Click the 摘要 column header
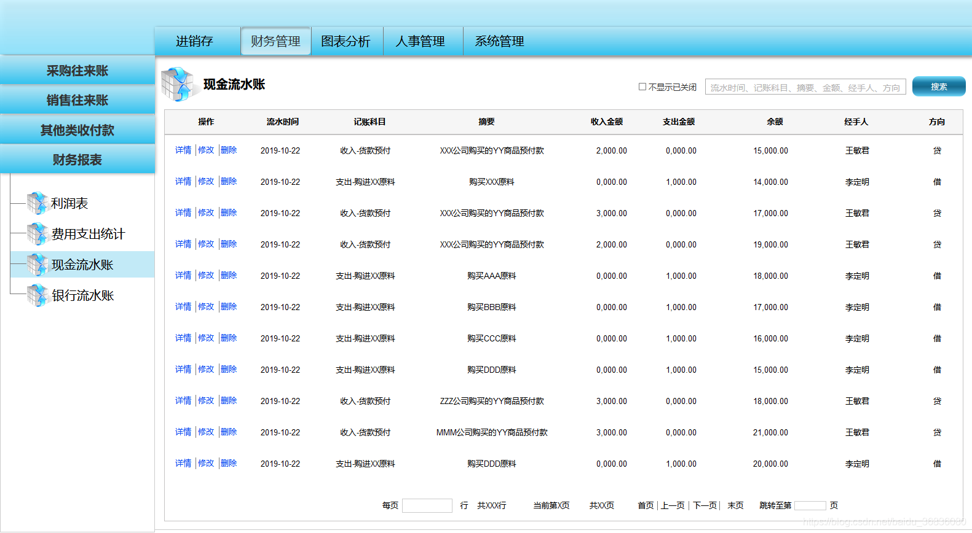This screenshot has width=972, height=533. click(486, 122)
